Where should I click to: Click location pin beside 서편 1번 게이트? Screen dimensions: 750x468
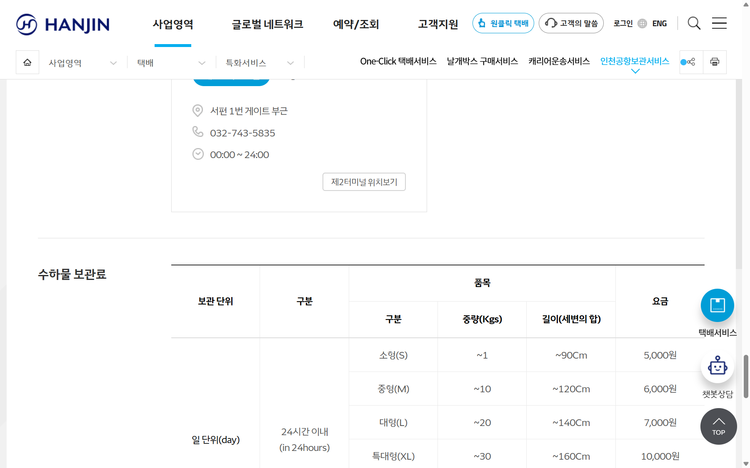pyautogui.click(x=197, y=111)
